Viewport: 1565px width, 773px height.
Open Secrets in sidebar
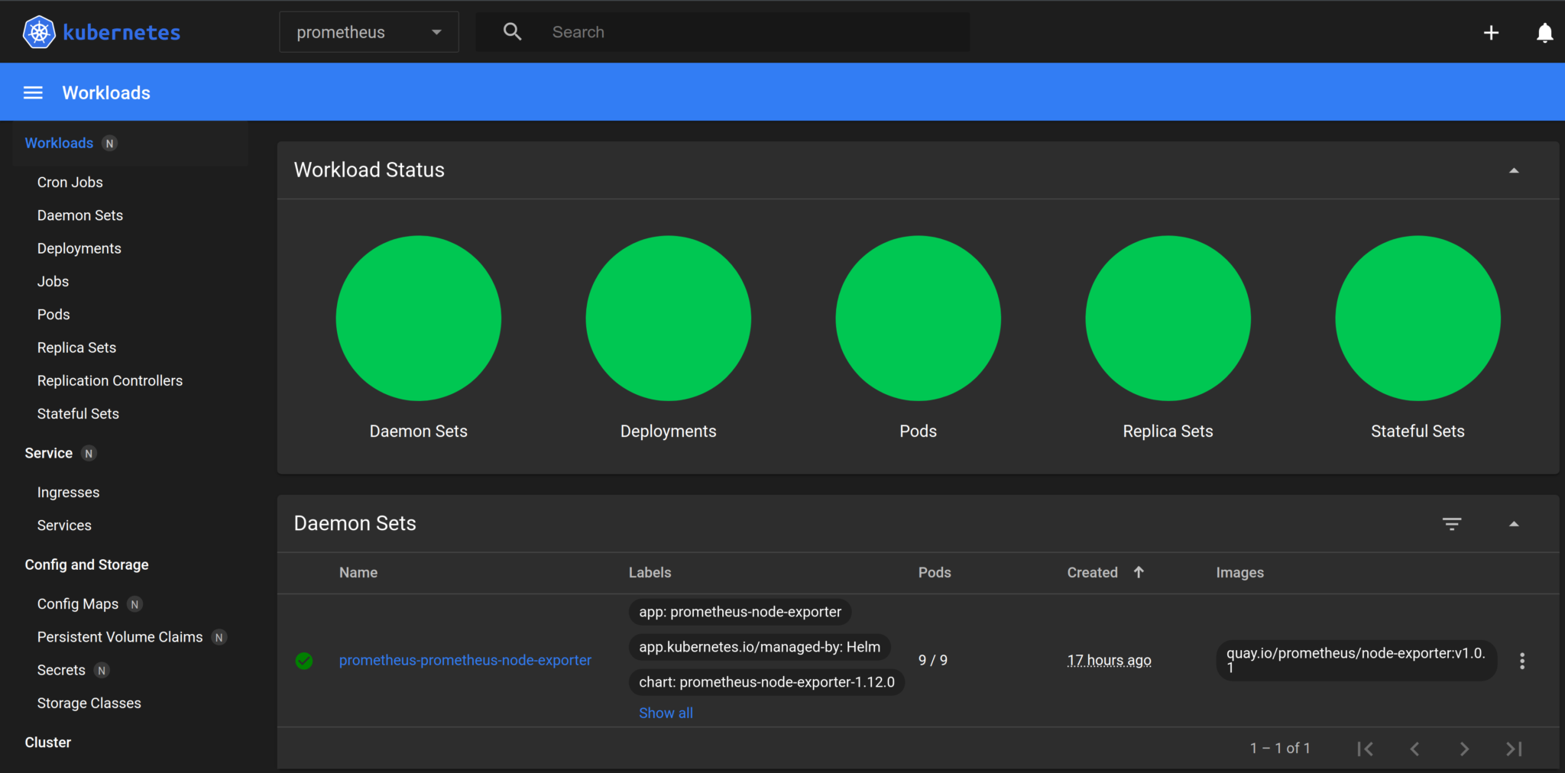[x=61, y=670]
